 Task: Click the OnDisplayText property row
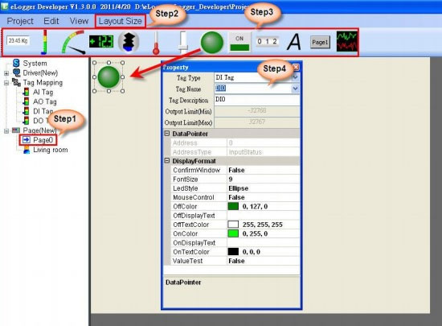235,243
